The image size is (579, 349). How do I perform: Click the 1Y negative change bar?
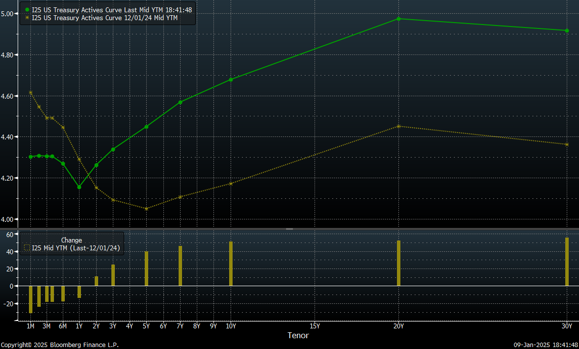click(79, 292)
